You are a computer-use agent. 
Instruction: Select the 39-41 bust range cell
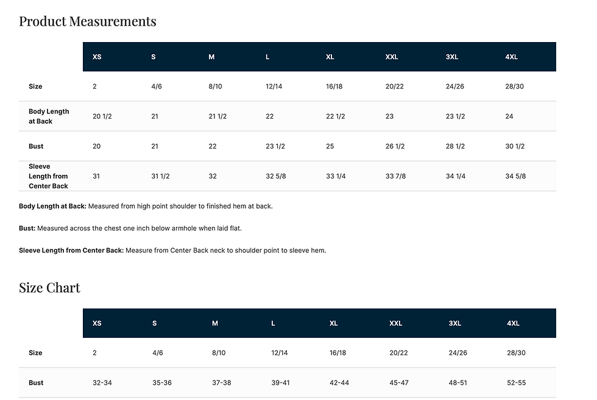point(281,383)
